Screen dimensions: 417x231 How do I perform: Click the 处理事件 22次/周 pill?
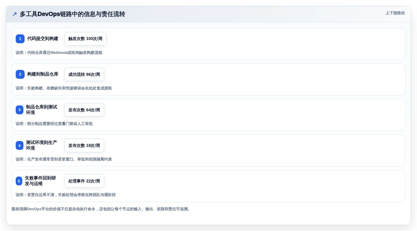click(84, 181)
